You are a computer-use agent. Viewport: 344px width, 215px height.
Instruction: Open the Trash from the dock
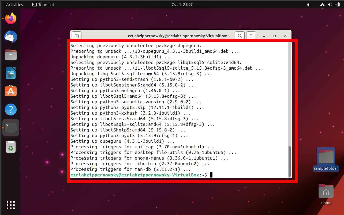tap(10, 146)
